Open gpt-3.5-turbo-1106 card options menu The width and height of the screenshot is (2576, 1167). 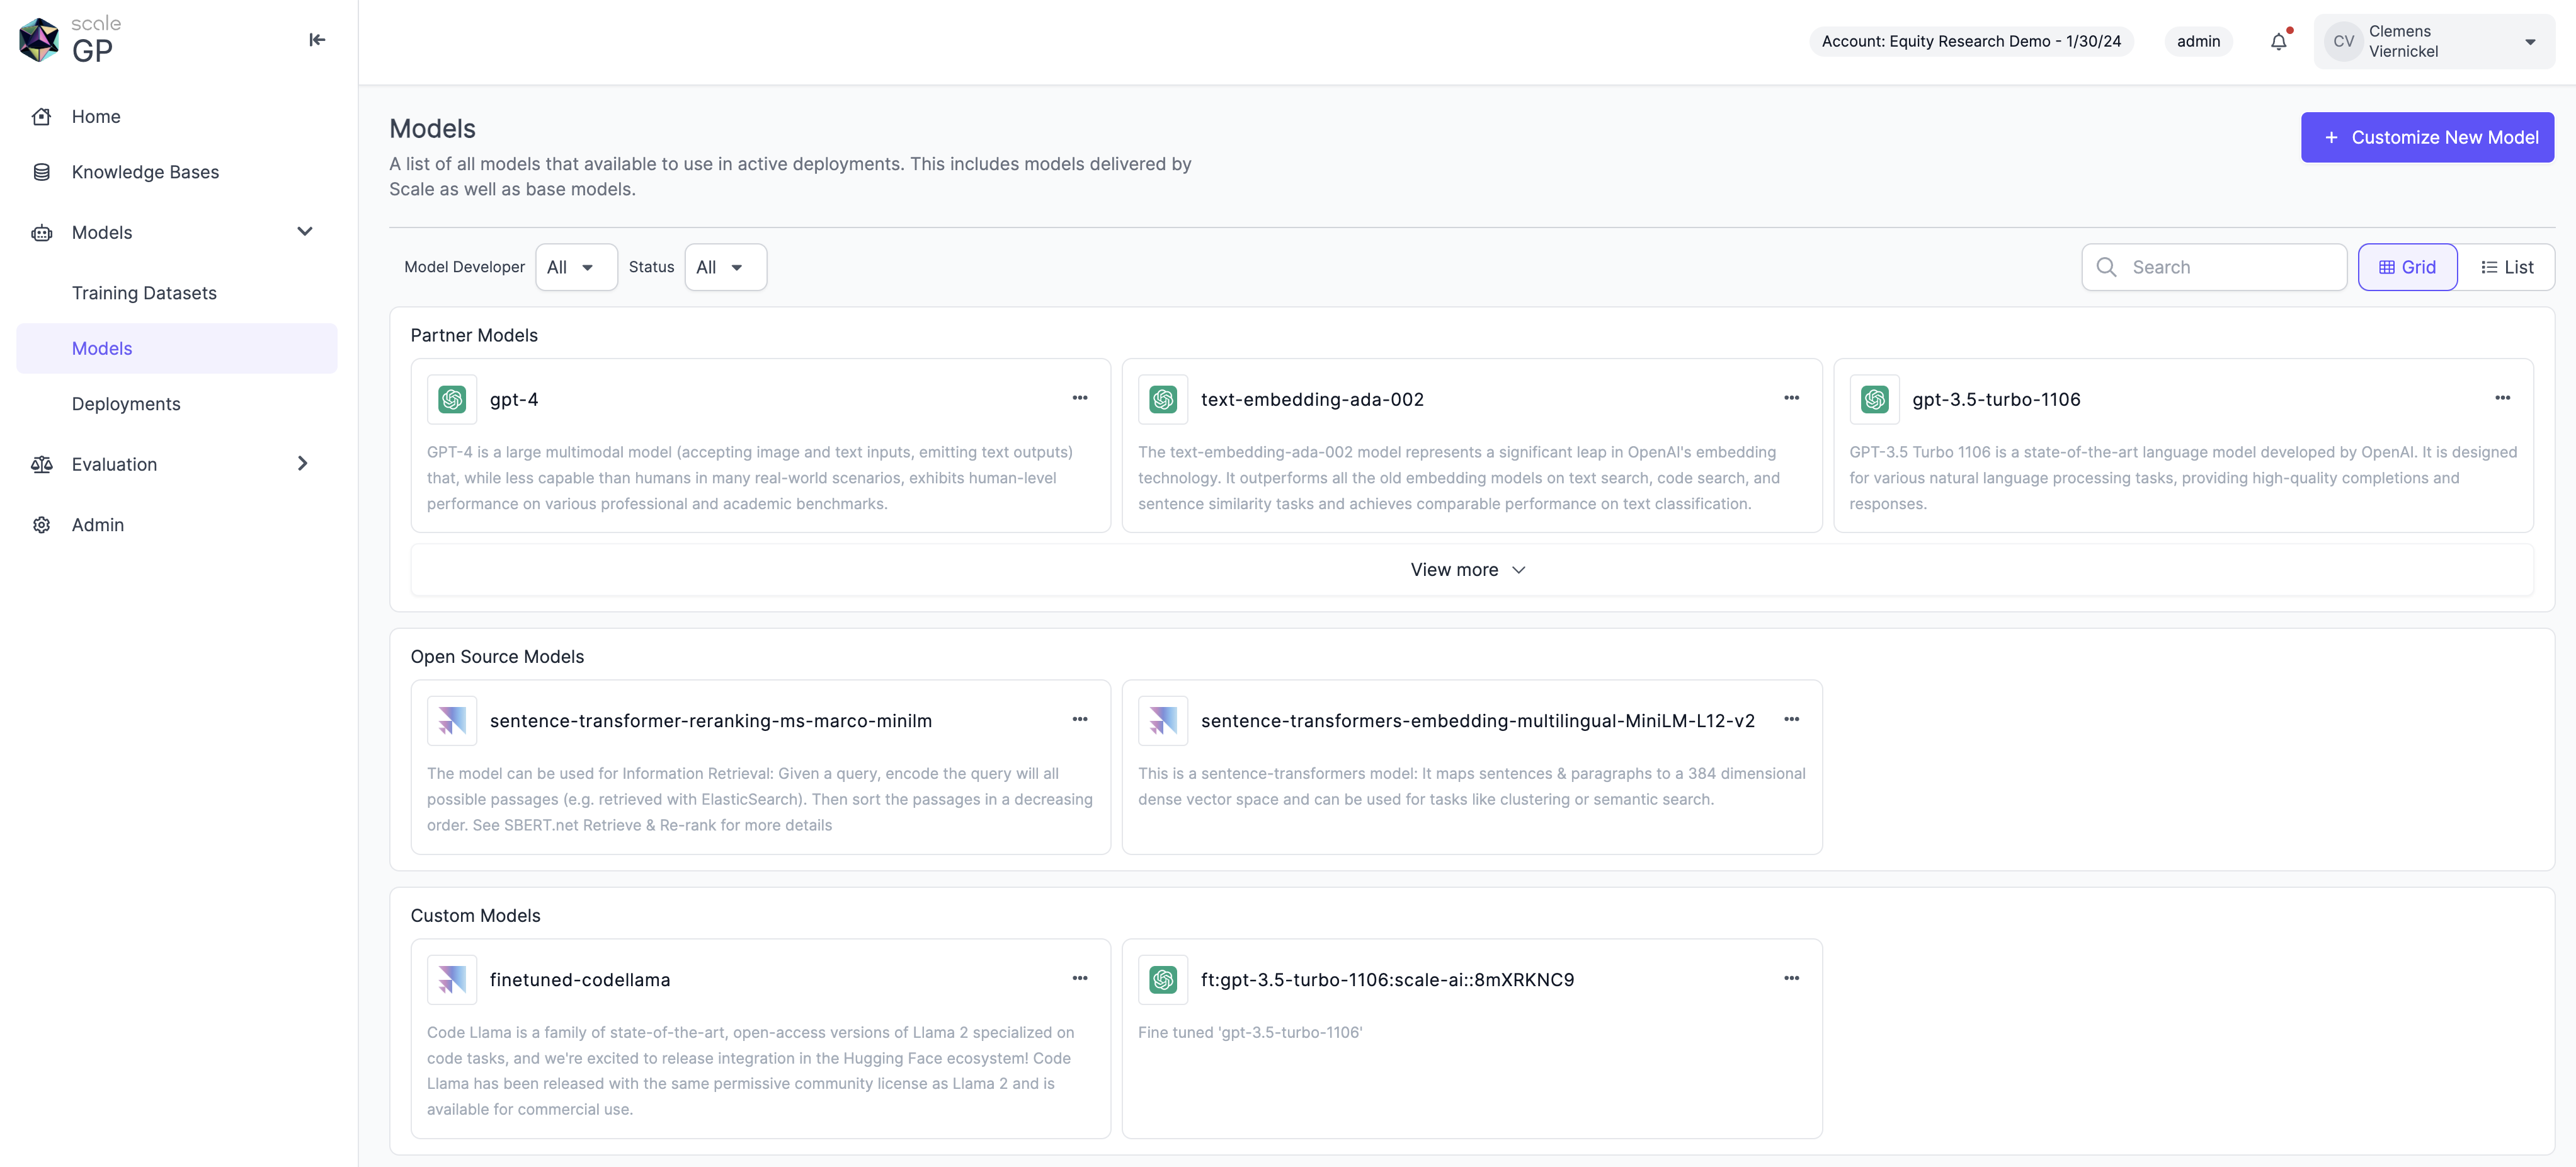click(x=2502, y=398)
